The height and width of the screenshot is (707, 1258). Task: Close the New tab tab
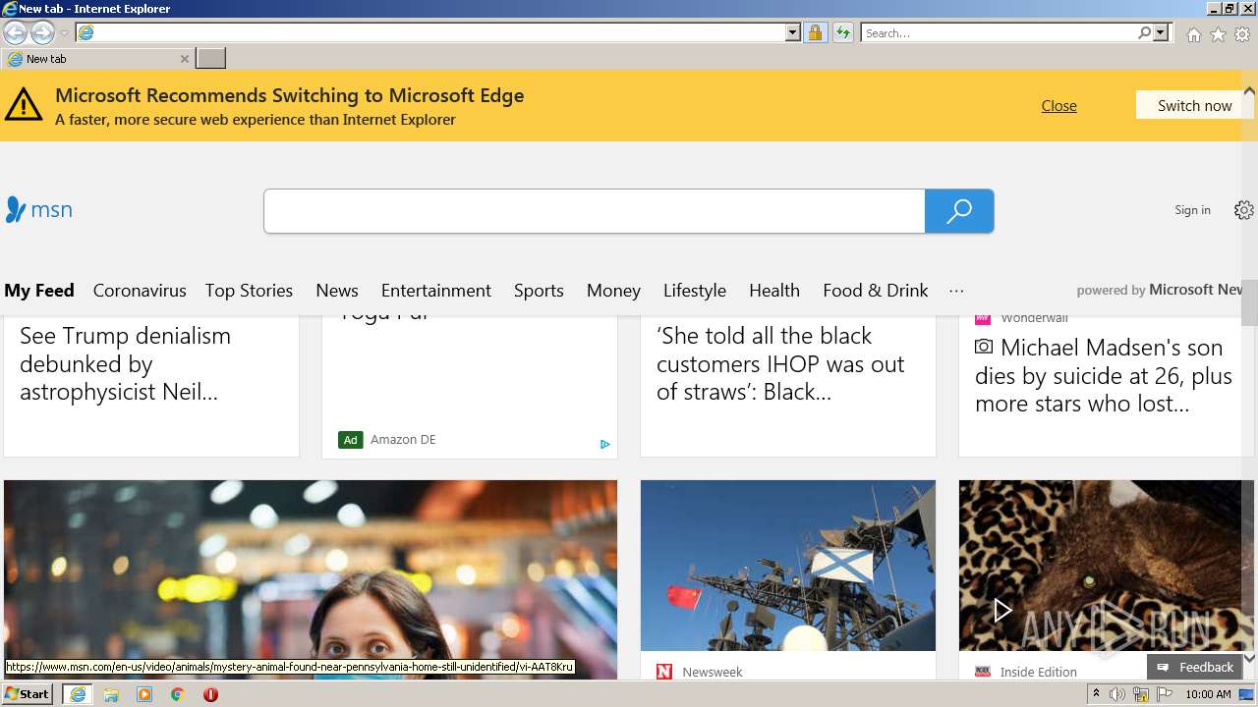click(184, 59)
